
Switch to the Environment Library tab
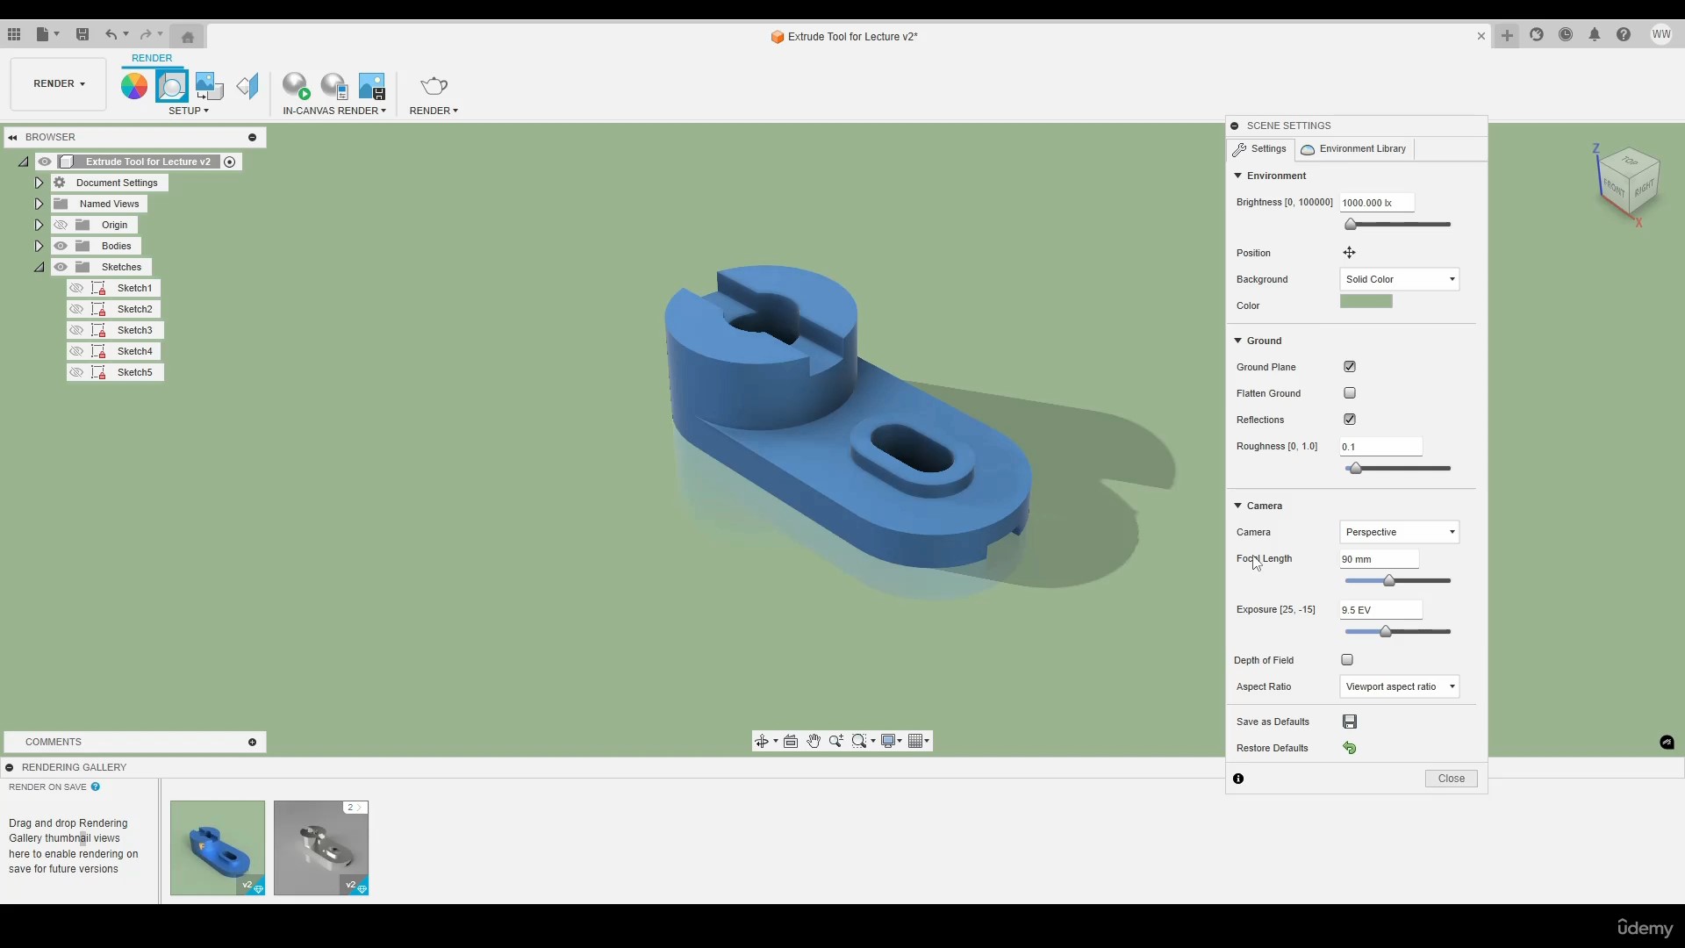[1354, 149]
